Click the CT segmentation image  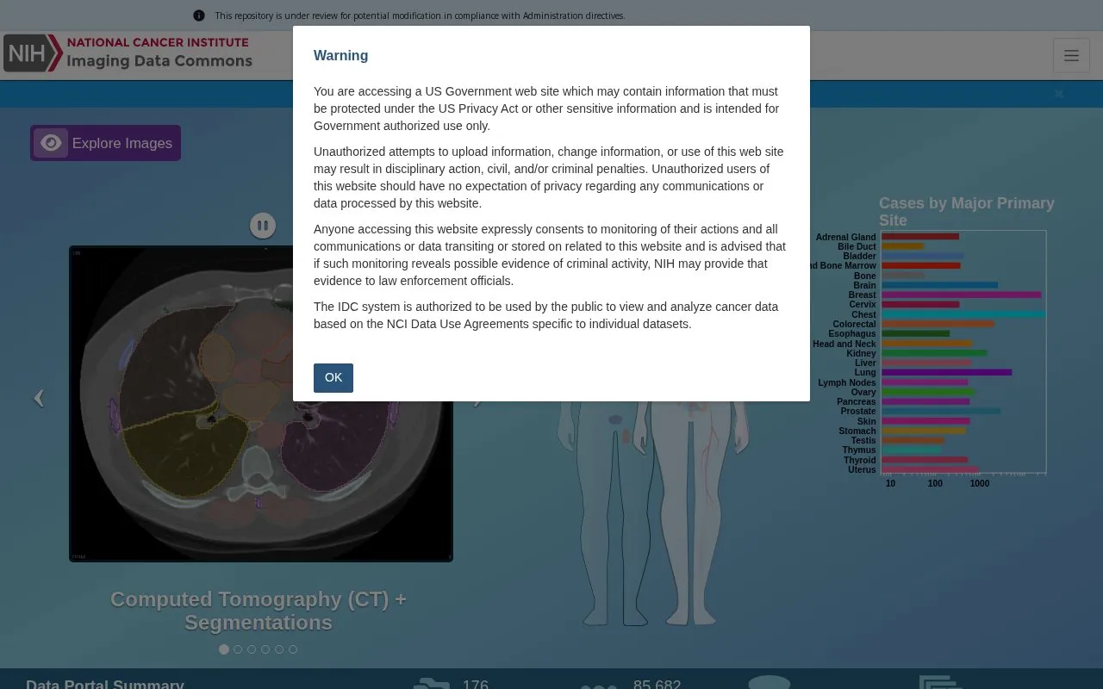pos(261,404)
